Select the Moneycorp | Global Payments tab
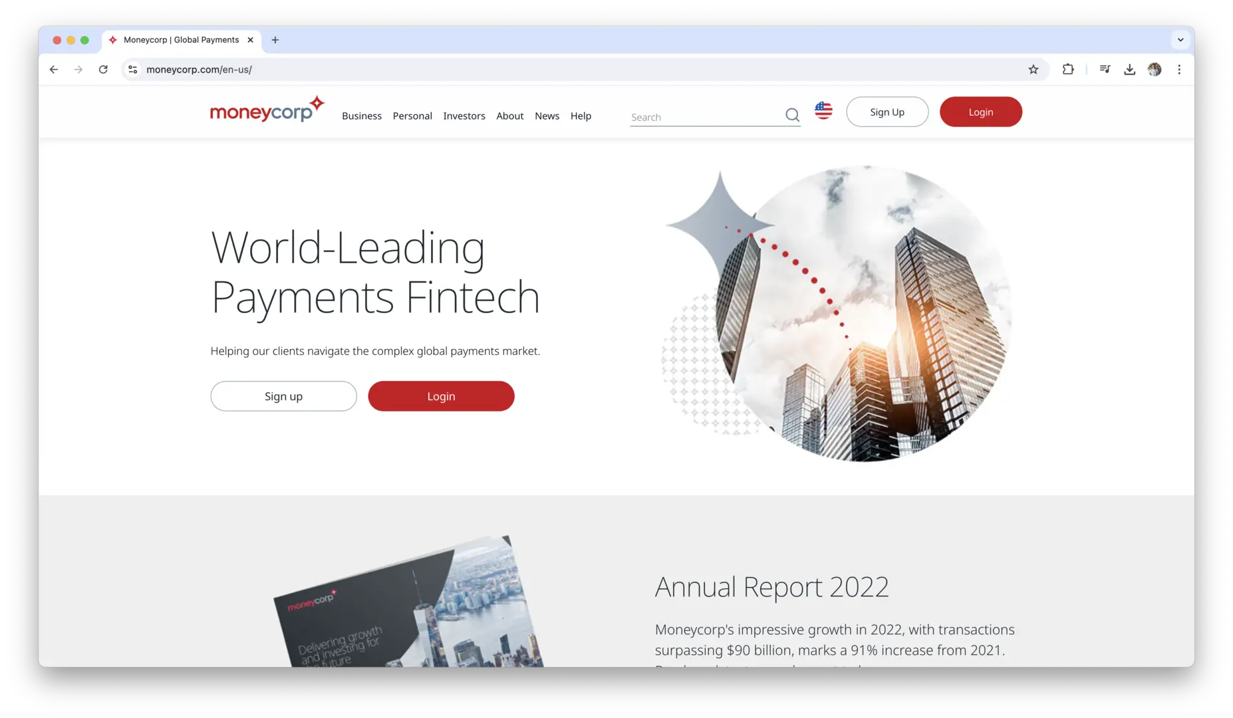Viewport: 1233px width, 718px height. (x=181, y=40)
